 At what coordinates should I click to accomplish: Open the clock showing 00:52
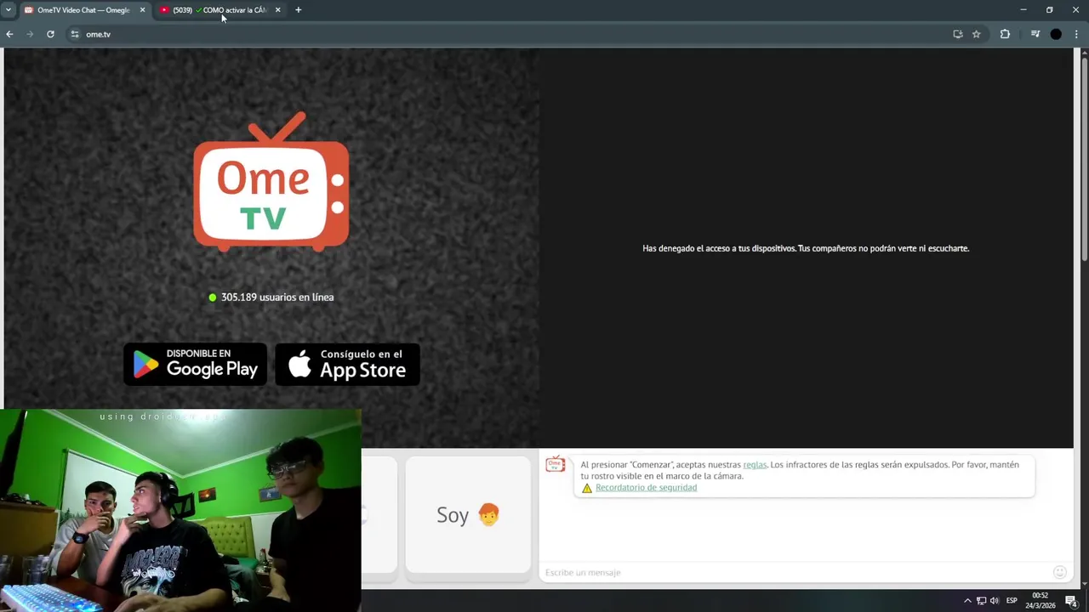click(x=1040, y=601)
